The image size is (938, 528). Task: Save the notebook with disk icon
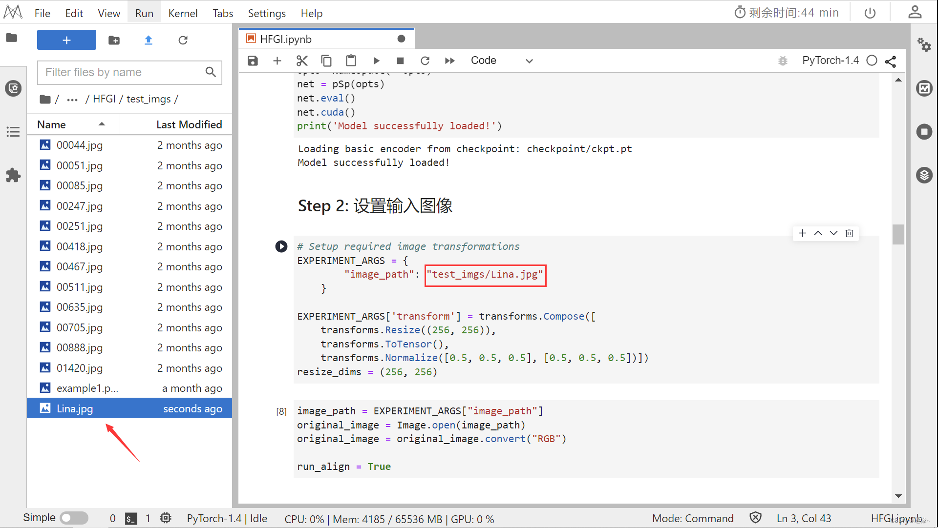click(253, 61)
